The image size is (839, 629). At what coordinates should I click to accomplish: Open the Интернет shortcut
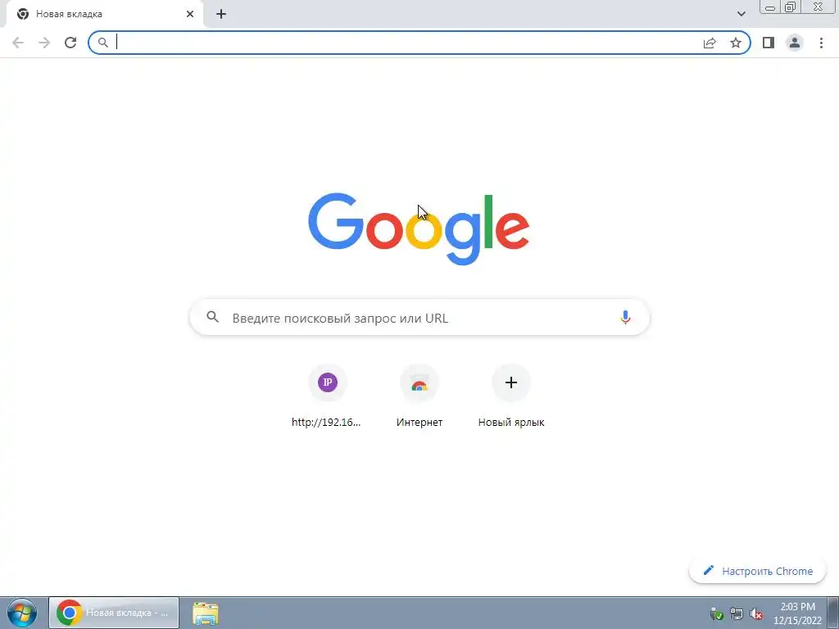419,396
